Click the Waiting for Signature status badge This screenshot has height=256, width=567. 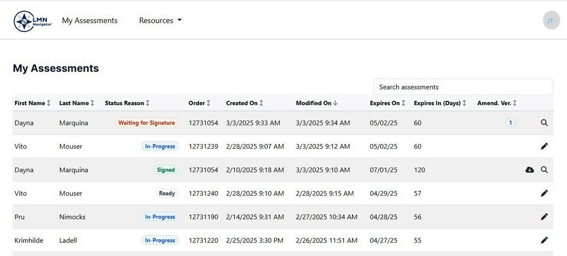146,123
